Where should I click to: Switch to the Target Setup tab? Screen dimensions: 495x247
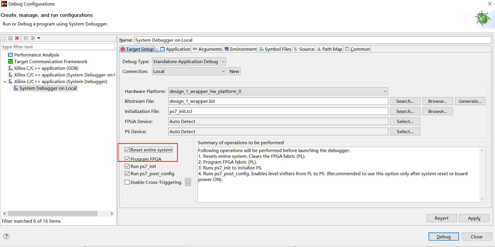[x=137, y=49]
